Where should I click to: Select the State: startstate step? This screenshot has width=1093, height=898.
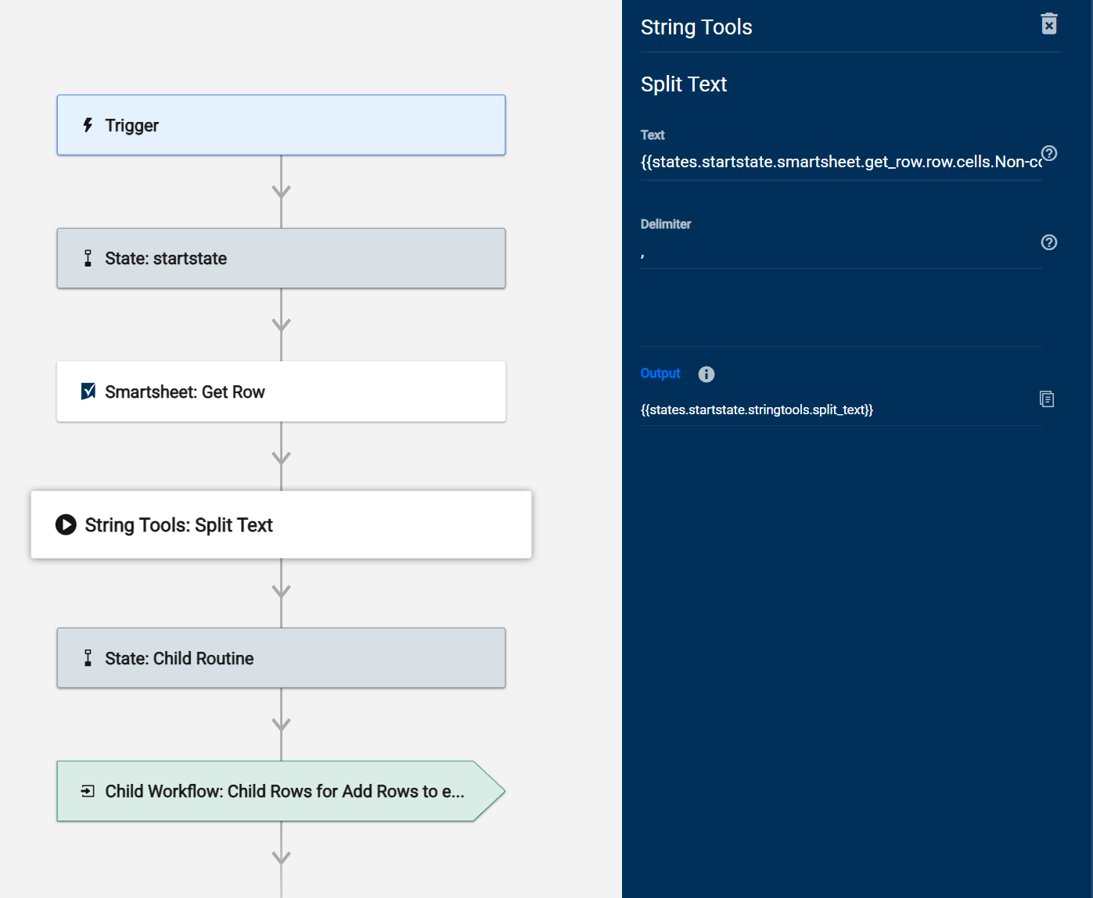tap(281, 259)
